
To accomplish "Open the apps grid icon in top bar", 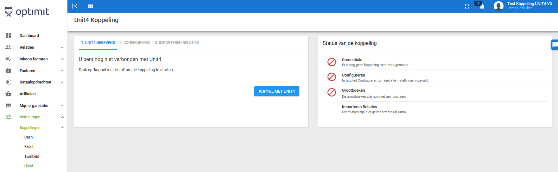I will 90,6.
